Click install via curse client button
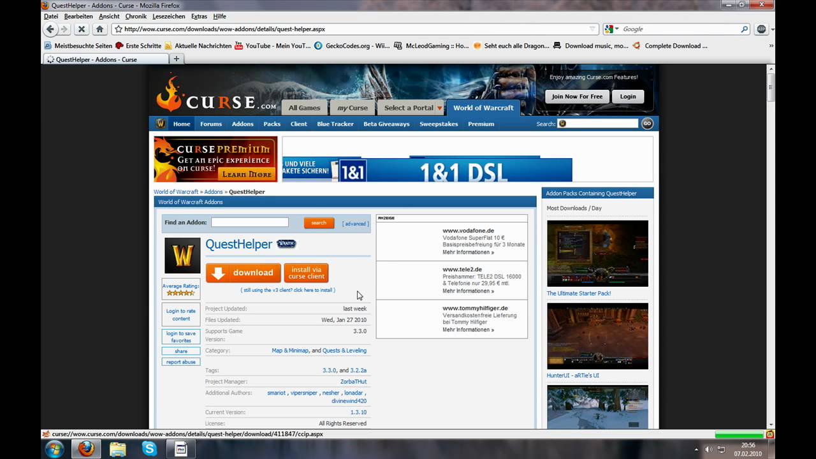Image resolution: width=816 pixels, height=459 pixels. pos(306,273)
